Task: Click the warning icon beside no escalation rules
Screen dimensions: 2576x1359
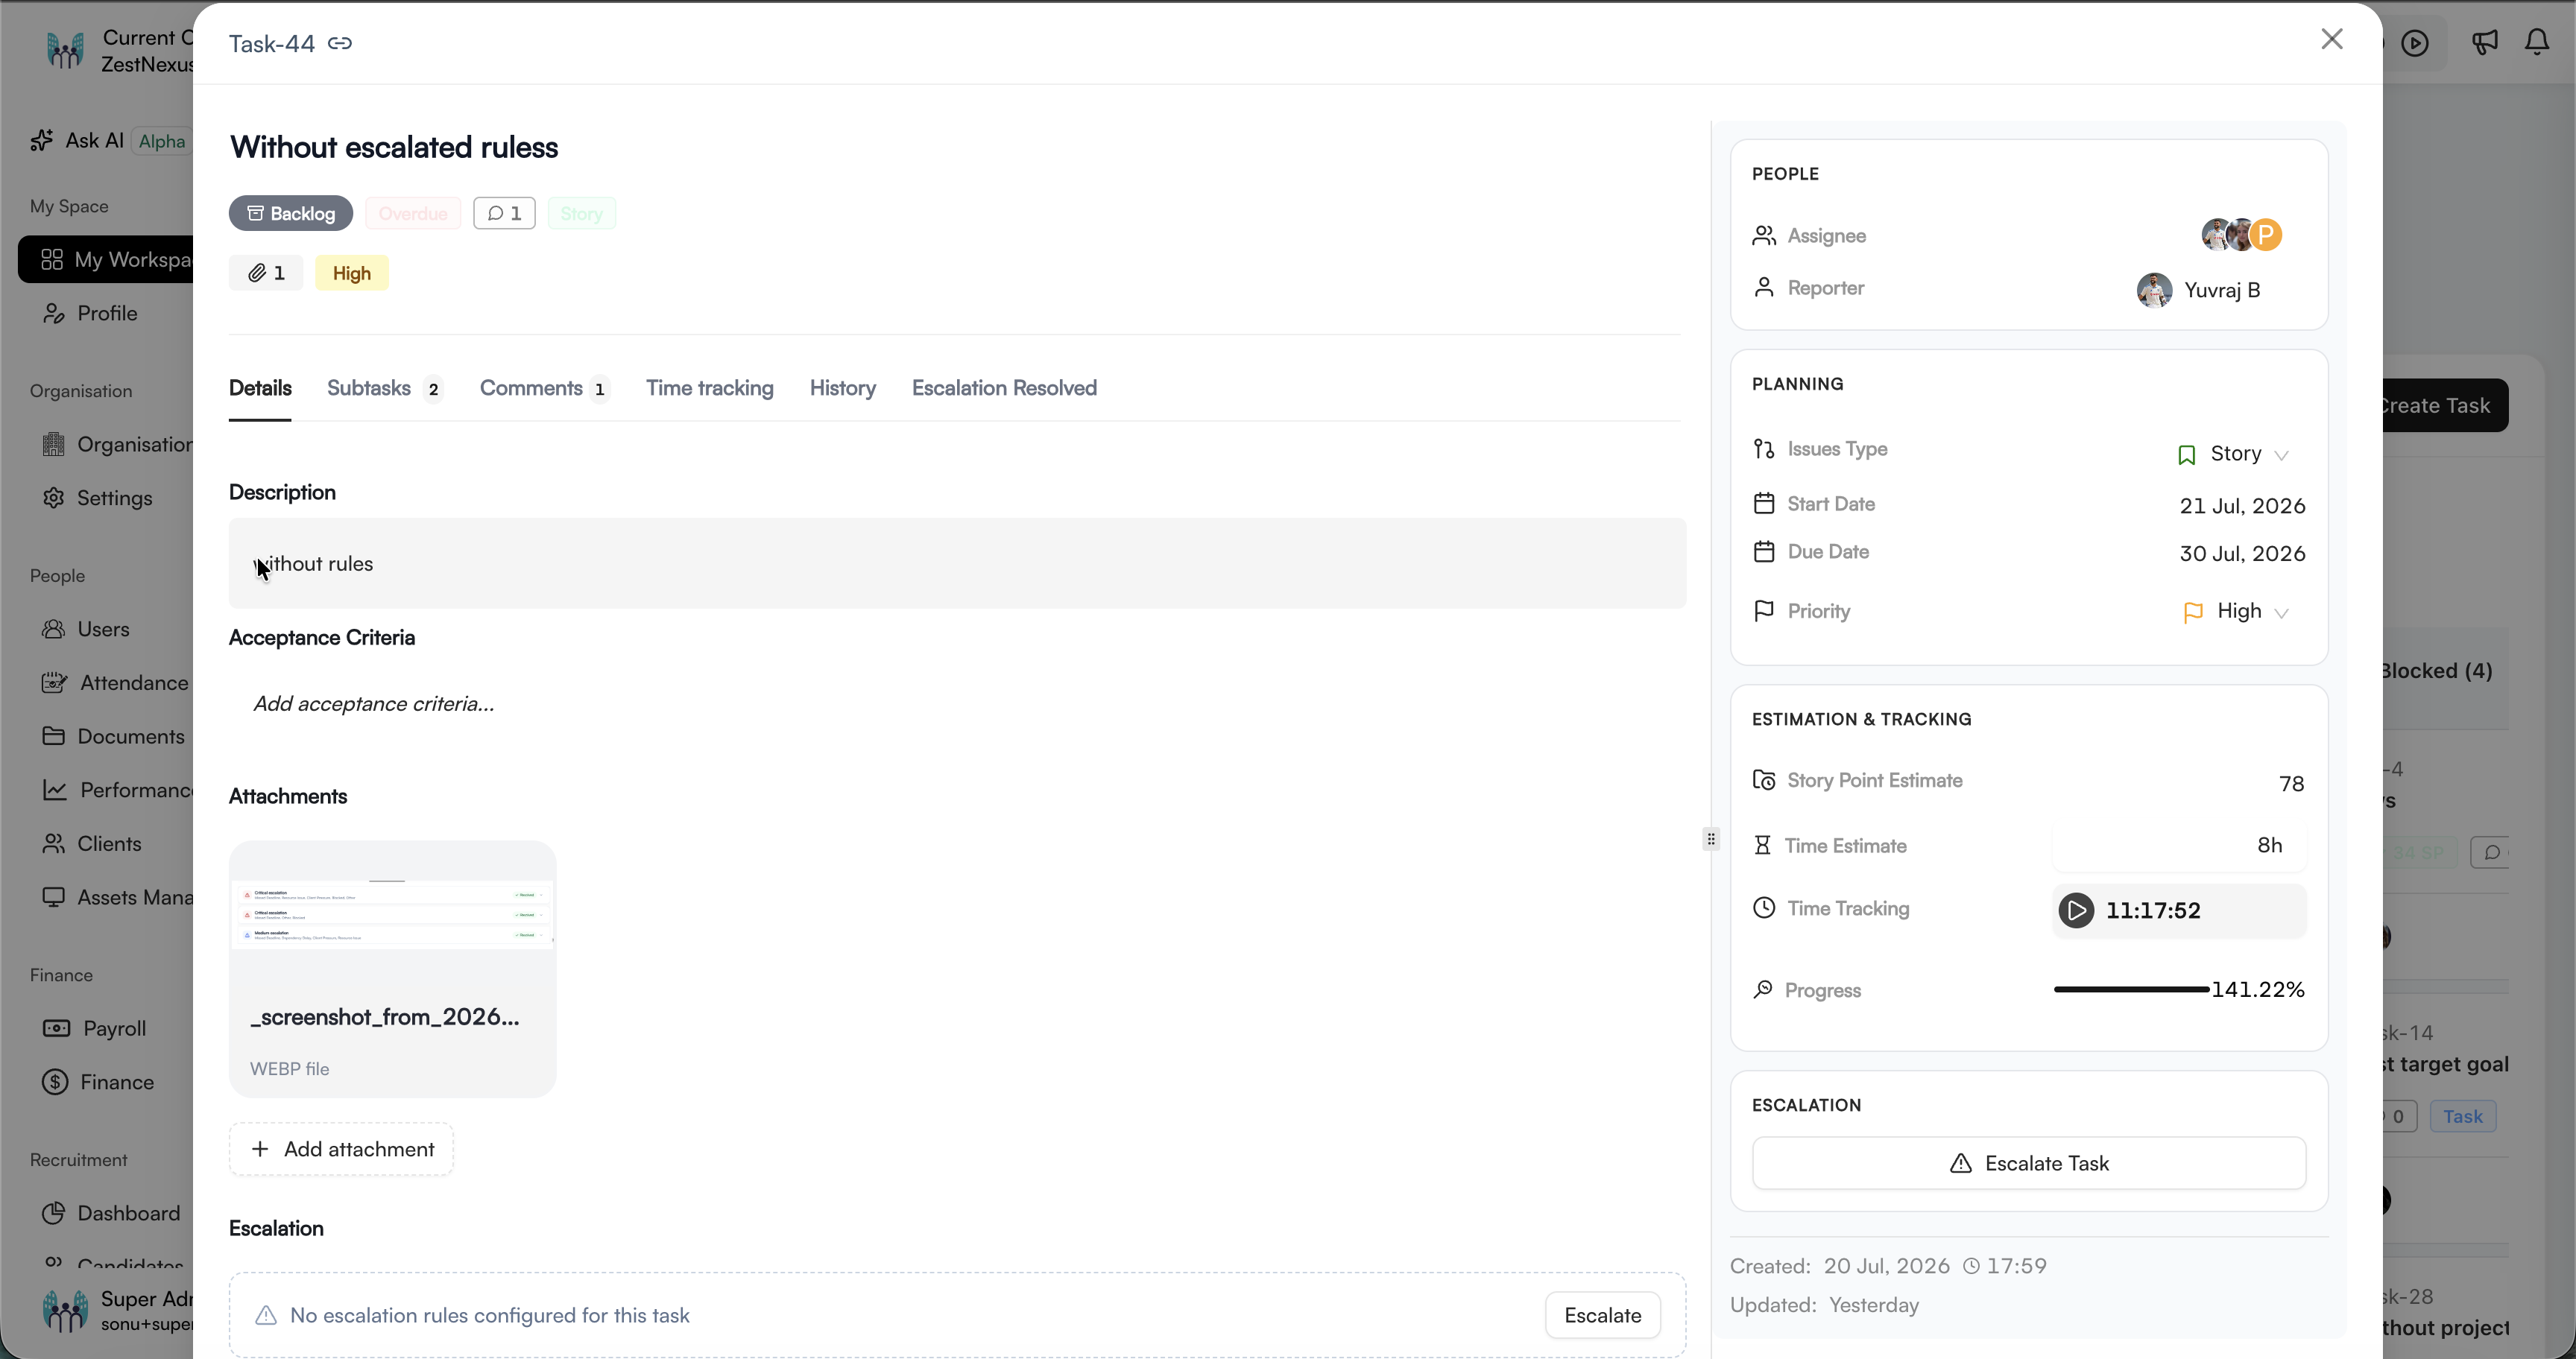Action: tap(266, 1315)
